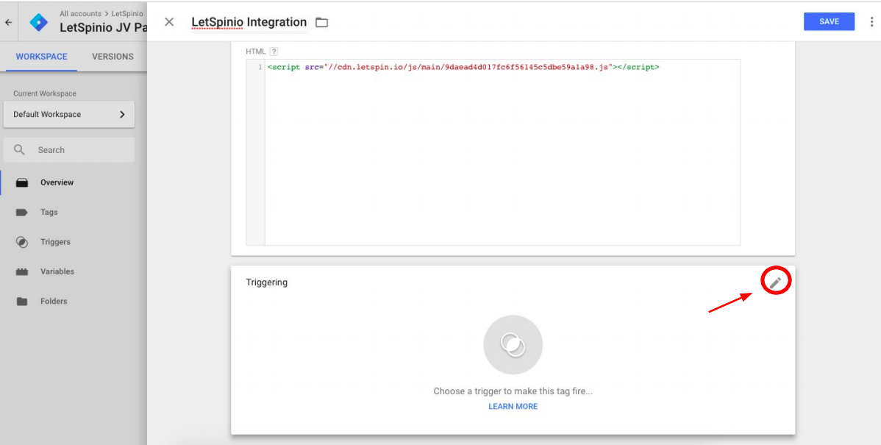Click the chevron next to Default Workspace
The width and height of the screenshot is (881, 445).
pos(122,114)
